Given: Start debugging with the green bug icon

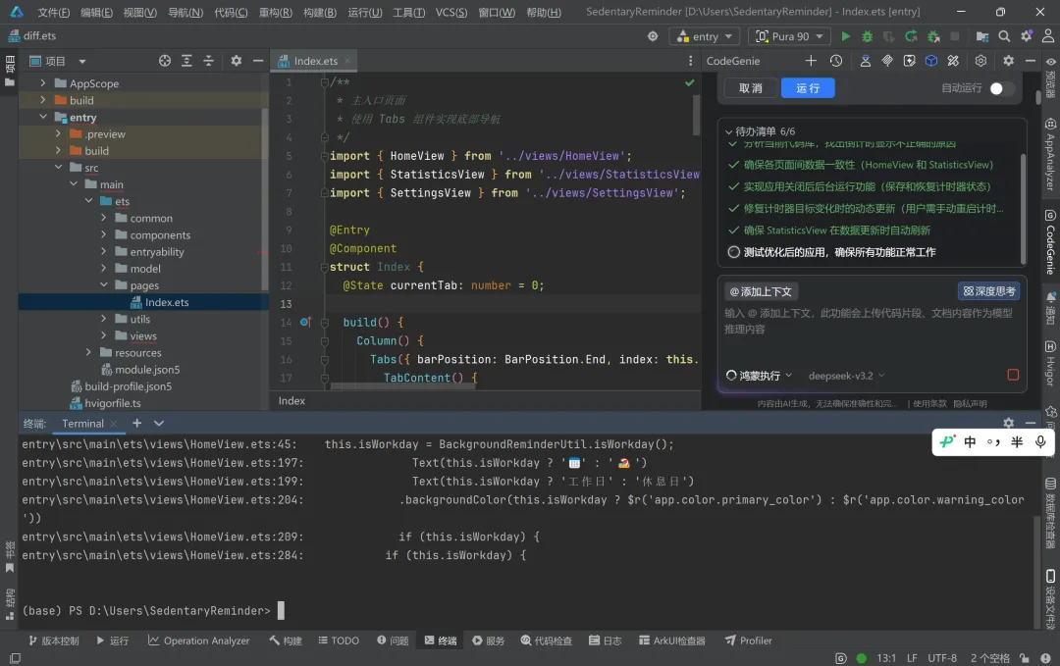Looking at the screenshot, I should pos(868,36).
